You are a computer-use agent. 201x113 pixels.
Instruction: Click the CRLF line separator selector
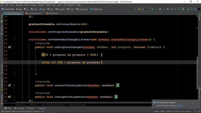(x=162, y=111)
